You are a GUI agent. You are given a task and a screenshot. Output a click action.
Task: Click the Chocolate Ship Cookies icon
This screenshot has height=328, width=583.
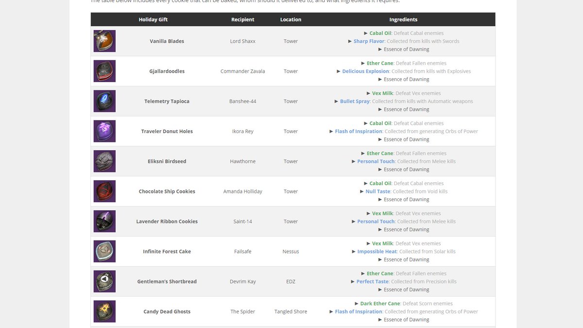click(104, 191)
